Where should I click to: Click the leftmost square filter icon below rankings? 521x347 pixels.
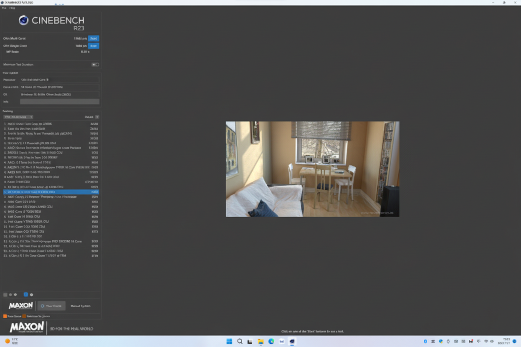click(x=5, y=294)
